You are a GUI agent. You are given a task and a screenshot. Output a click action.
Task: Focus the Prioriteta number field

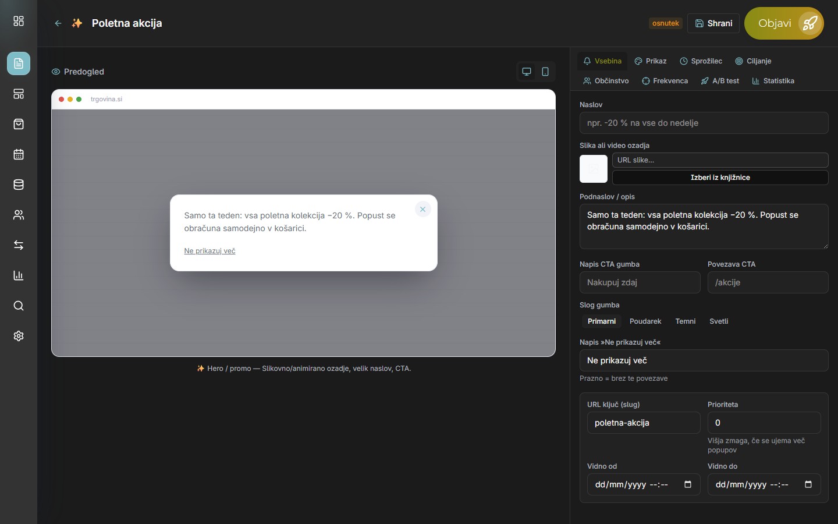pyautogui.click(x=764, y=423)
